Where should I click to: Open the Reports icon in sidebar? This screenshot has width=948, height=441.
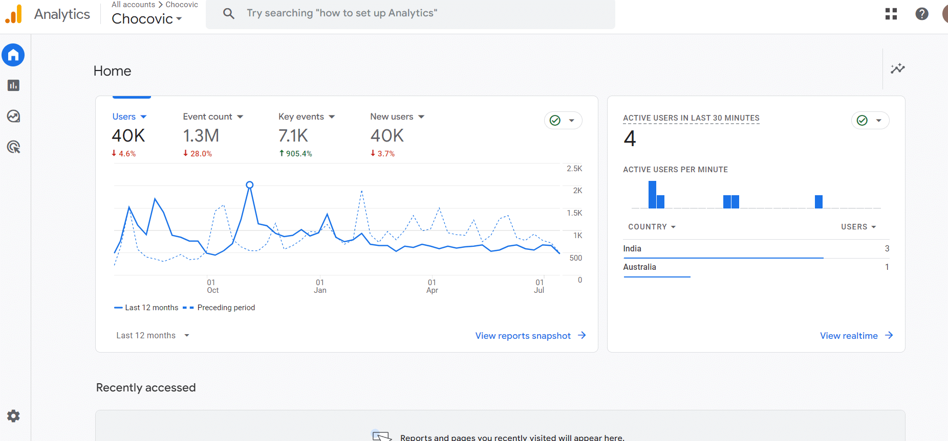13,85
